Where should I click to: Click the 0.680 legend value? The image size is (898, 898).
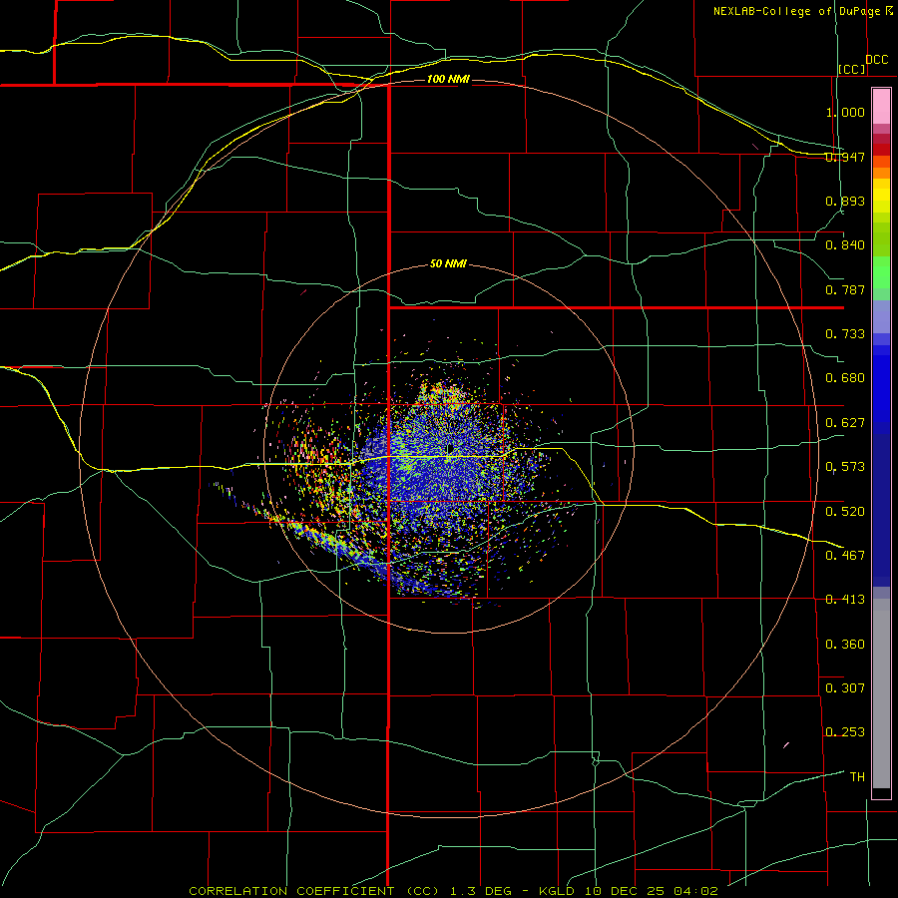pos(845,378)
